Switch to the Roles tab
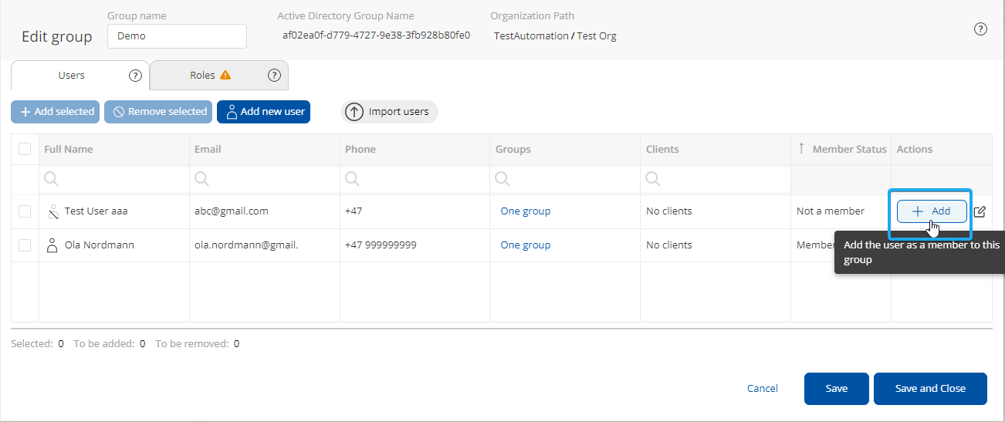 point(202,76)
